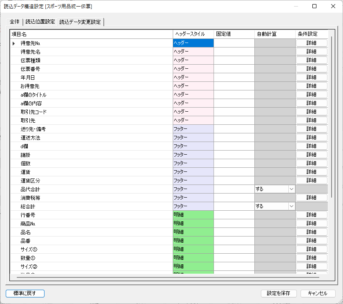343x304 pixels.
Task: Click 固定値 field for 商品No.
Action: (234, 223)
